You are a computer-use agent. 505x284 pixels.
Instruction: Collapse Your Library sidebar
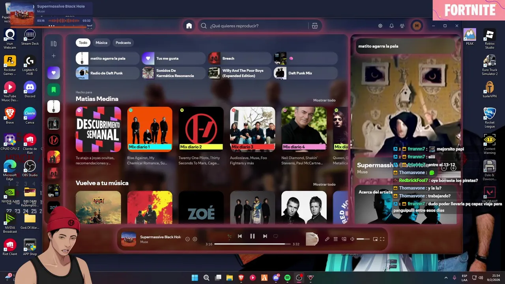[x=54, y=43]
